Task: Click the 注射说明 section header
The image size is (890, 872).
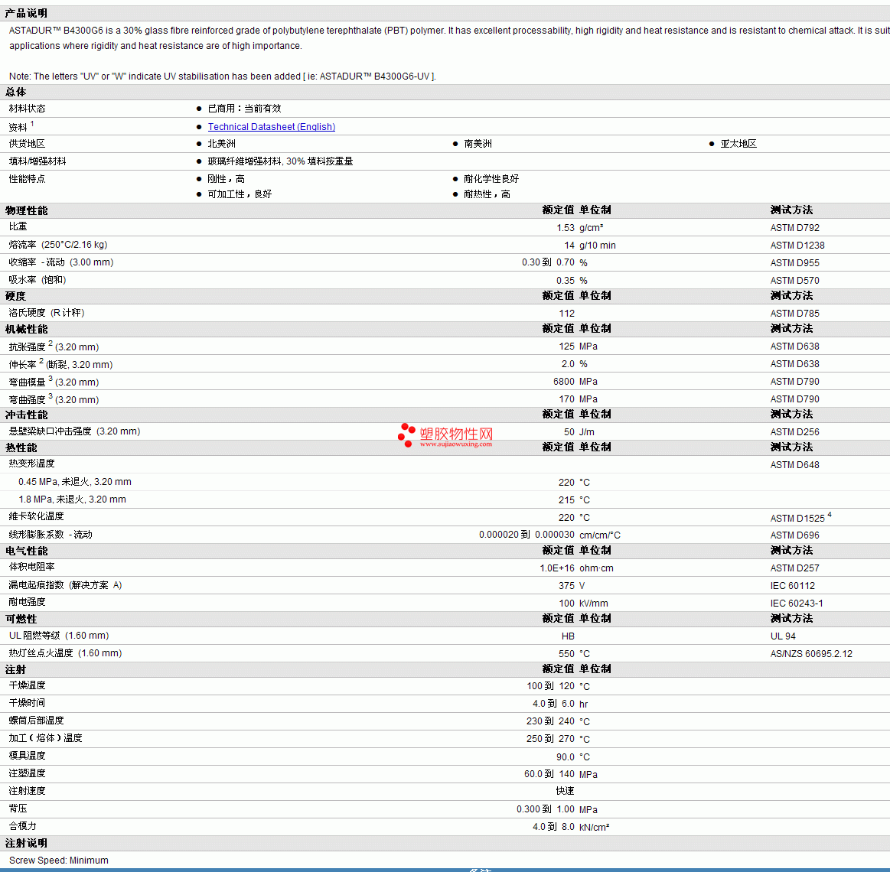Action: (x=26, y=843)
